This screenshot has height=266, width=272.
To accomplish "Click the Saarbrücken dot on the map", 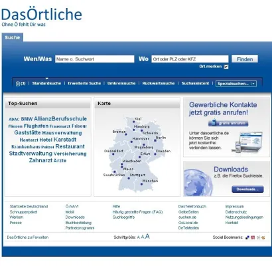I will click(115, 172).
